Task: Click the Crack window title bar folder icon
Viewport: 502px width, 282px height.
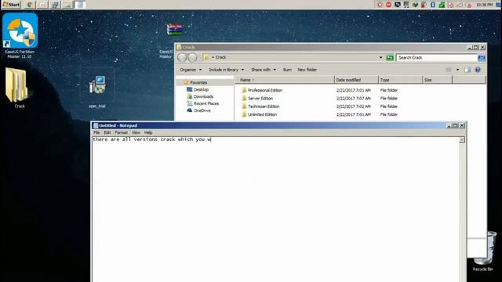Action: 180,47
